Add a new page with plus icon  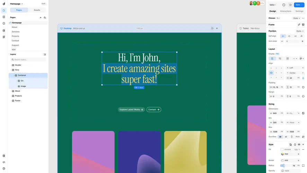(41, 17)
